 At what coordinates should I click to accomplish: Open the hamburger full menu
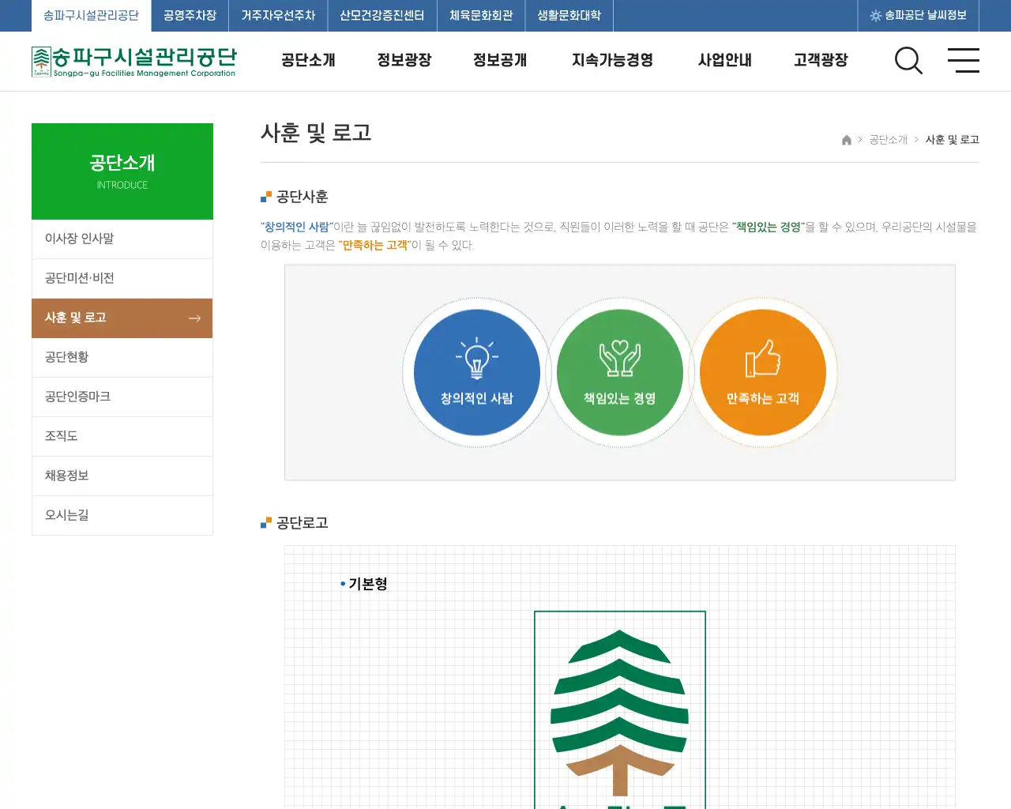963,60
